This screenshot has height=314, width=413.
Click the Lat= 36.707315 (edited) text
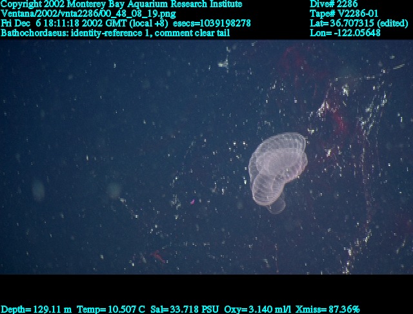click(x=359, y=23)
